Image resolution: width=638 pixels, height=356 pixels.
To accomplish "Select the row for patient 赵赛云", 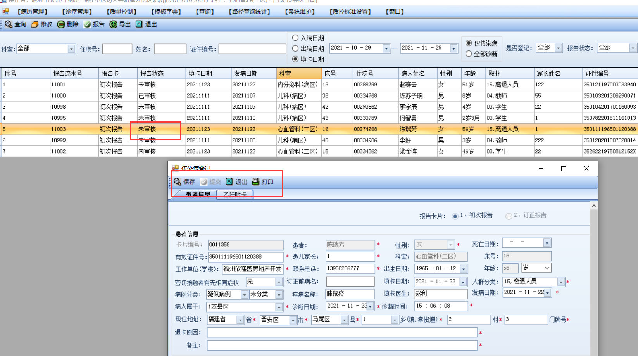I will tap(319, 85).
